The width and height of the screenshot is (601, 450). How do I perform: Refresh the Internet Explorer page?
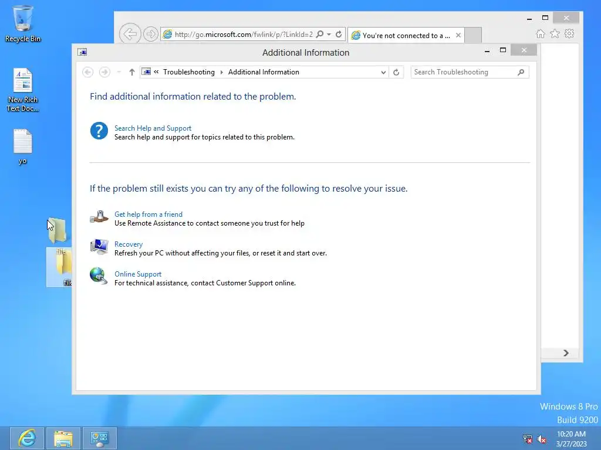[x=339, y=34]
